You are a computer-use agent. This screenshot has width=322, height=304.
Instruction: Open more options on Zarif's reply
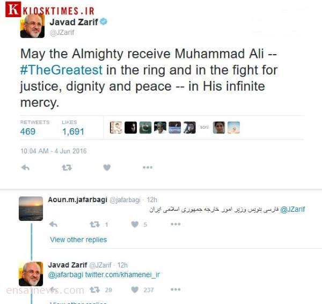(175, 289)
